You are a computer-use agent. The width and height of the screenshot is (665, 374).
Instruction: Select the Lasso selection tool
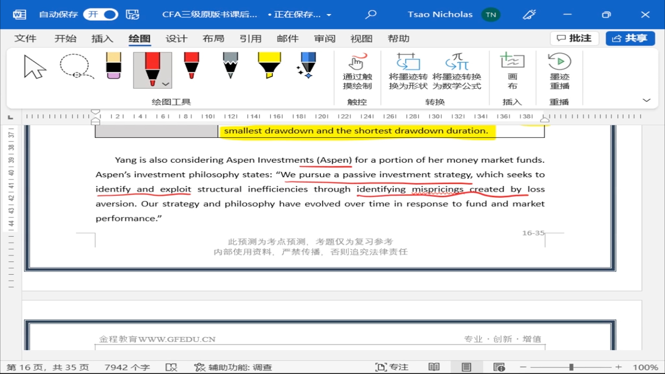pyautogui.click(x=76, y=67)
